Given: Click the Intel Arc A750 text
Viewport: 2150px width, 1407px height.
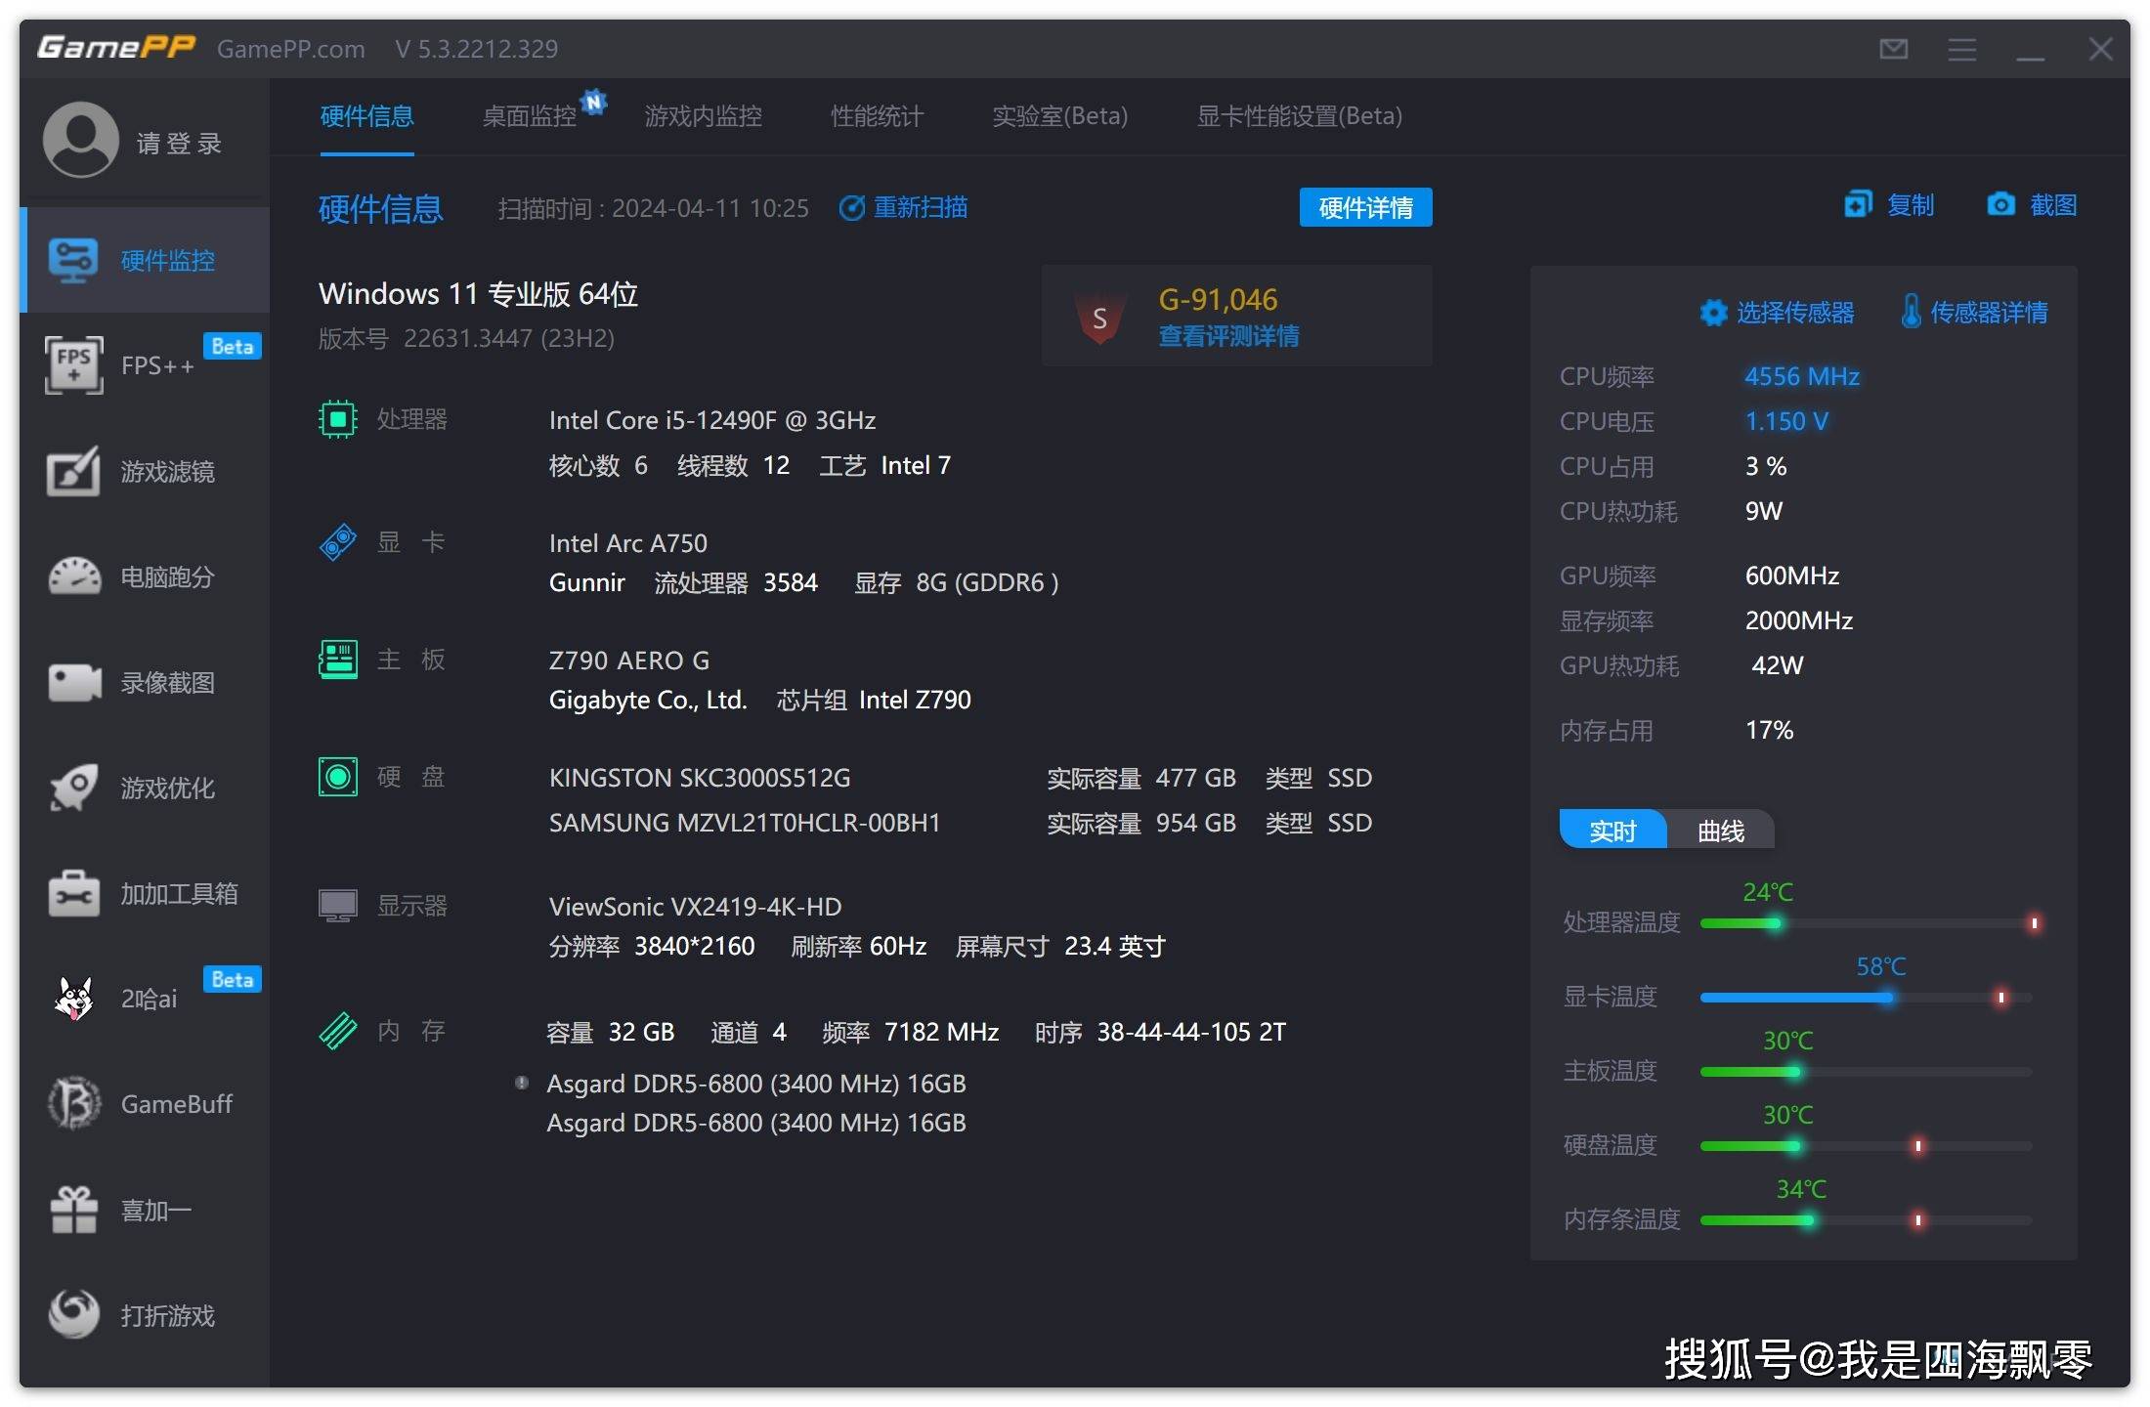Looking at the screenshot, I should [628, 543].
